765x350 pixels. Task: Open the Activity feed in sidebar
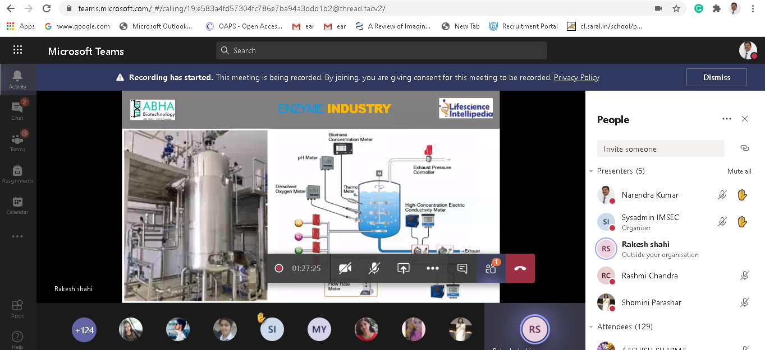[17, 79]
